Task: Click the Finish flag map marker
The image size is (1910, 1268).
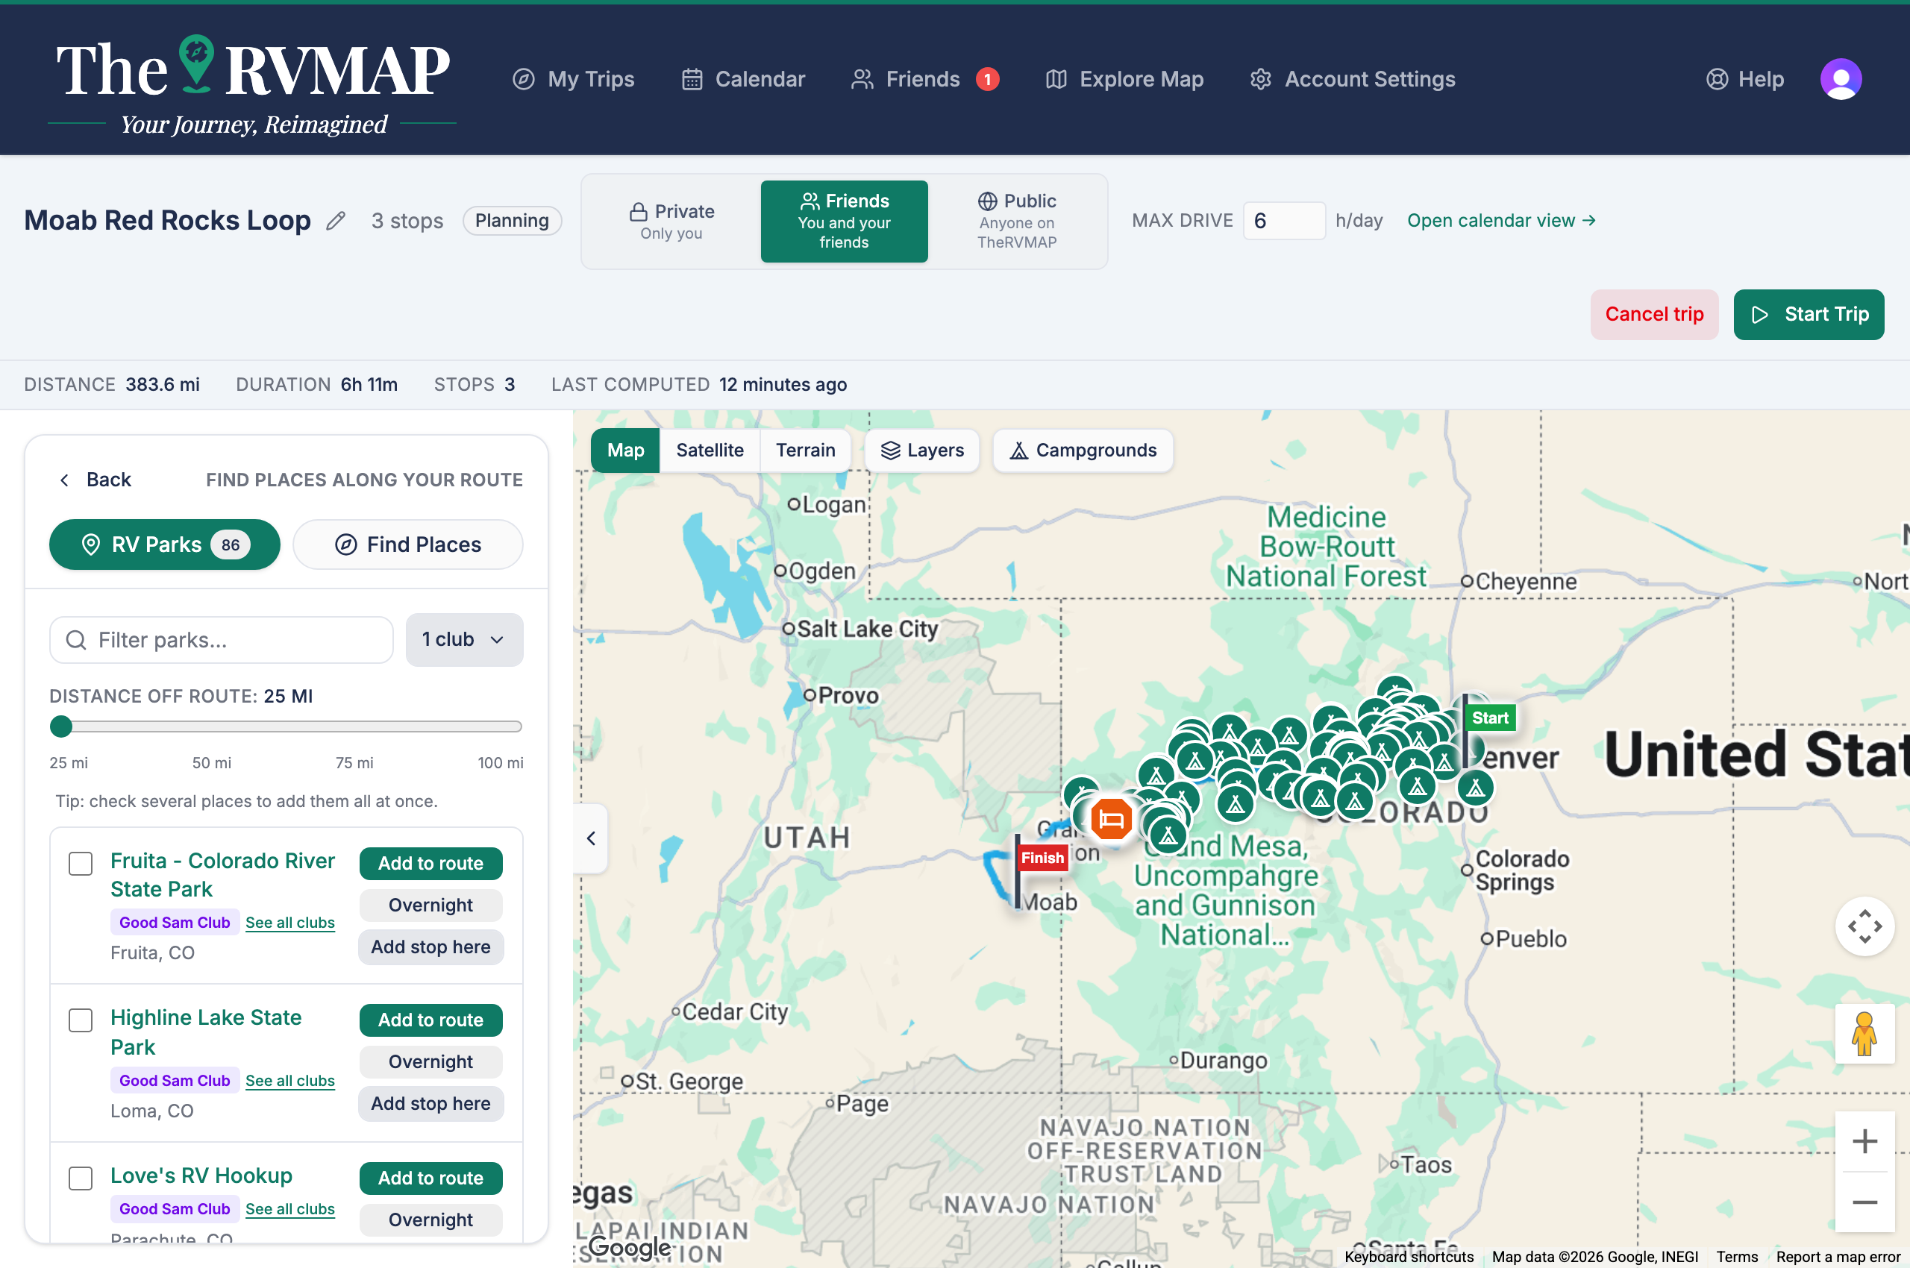Action: tap(1042, 858)
